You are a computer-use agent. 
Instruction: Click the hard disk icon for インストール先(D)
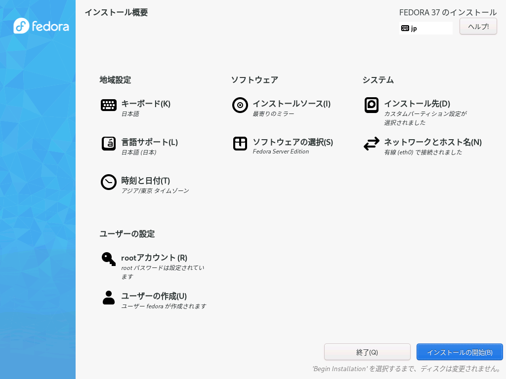372,105
